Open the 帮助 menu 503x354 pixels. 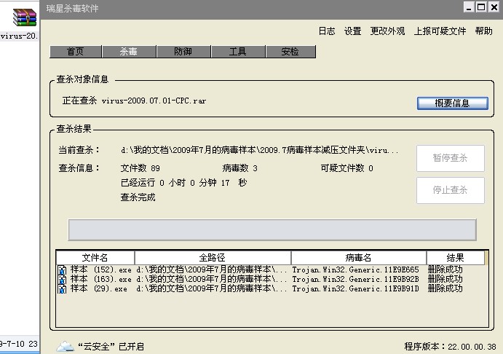484,31
